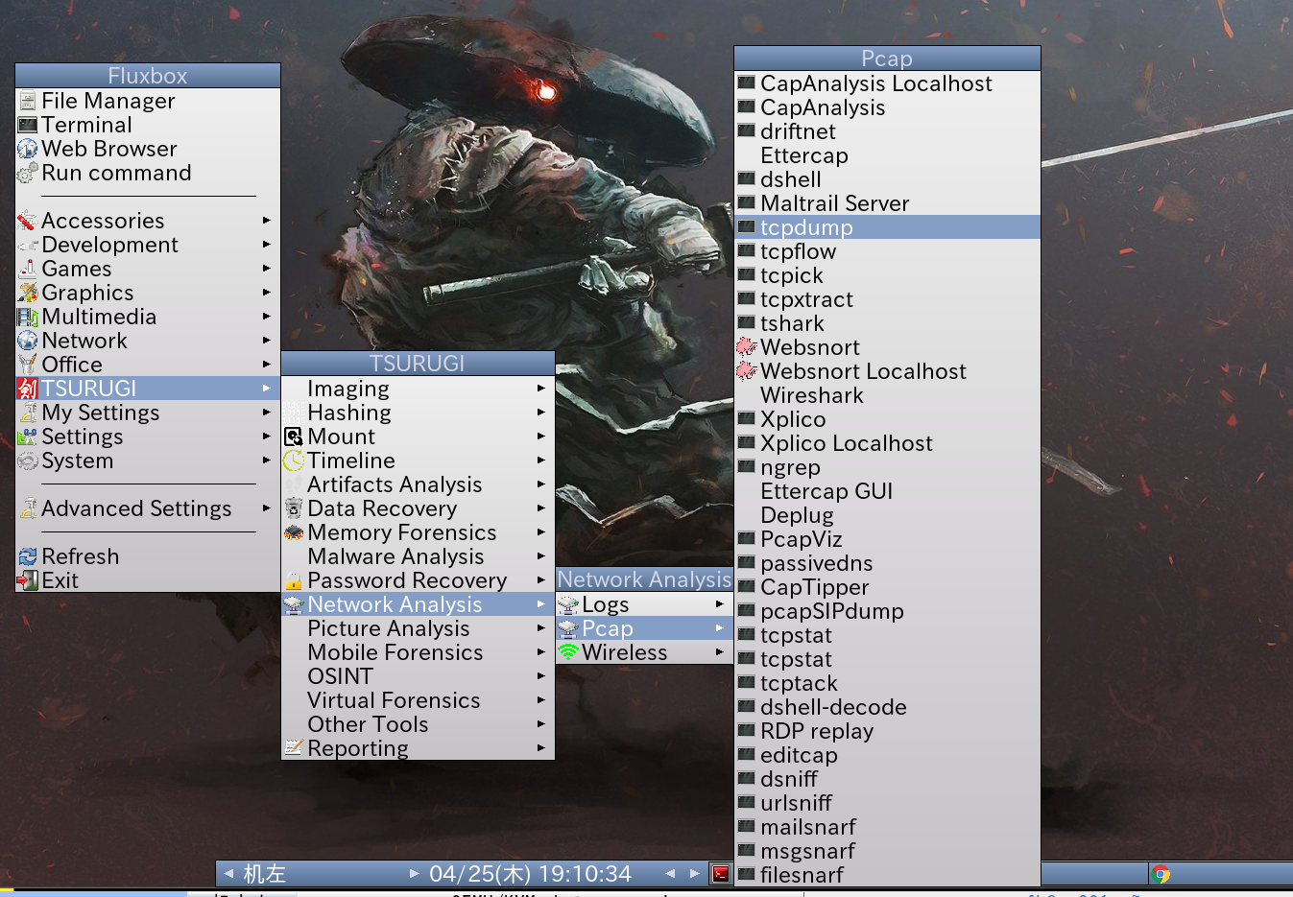Open Xplico Localhost menu entry
Image resolution: width=1293 pixels, height=897 pixels.
pyautogui.click(x=887, y=443)
